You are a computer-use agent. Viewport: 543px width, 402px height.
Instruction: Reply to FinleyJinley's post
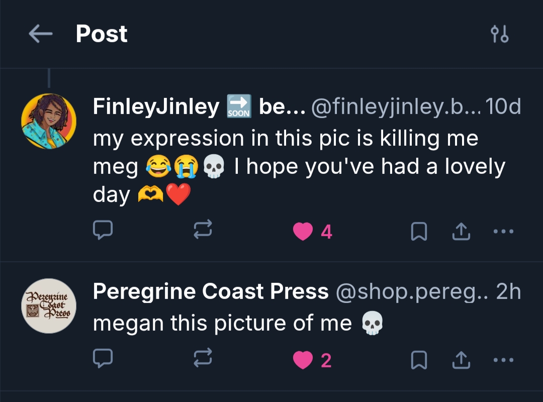point(103,231)
